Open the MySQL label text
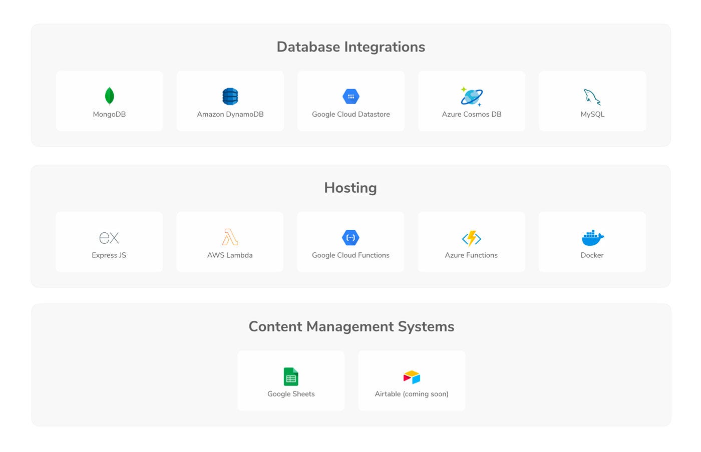The image size is (701, 452). [592, 114]
